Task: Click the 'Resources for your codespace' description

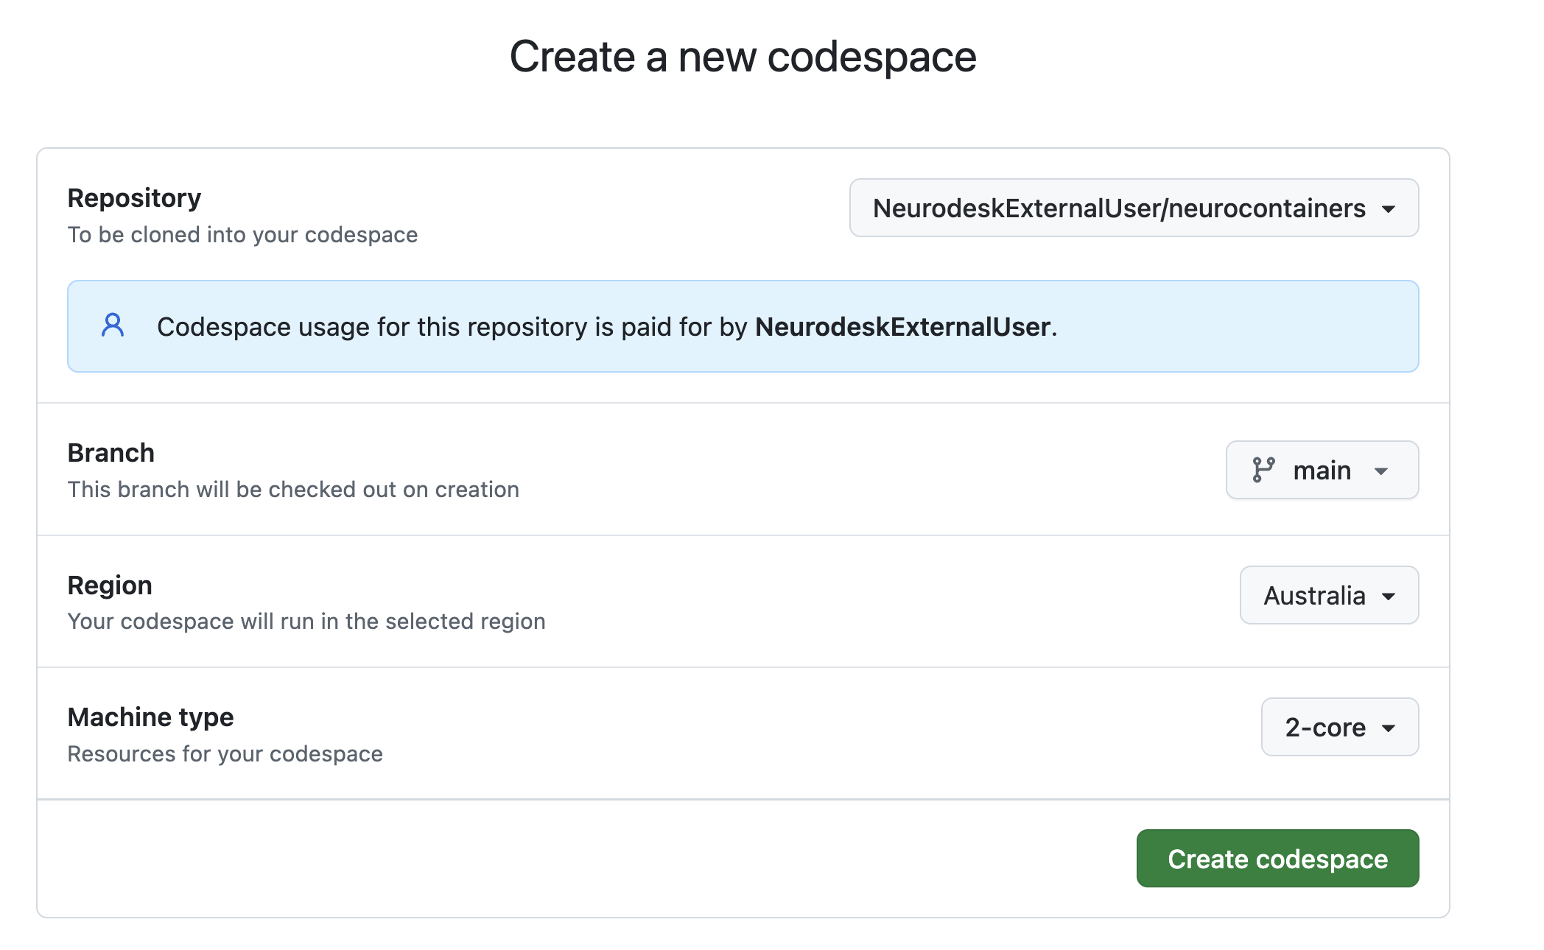Action: tap(225, 754)
